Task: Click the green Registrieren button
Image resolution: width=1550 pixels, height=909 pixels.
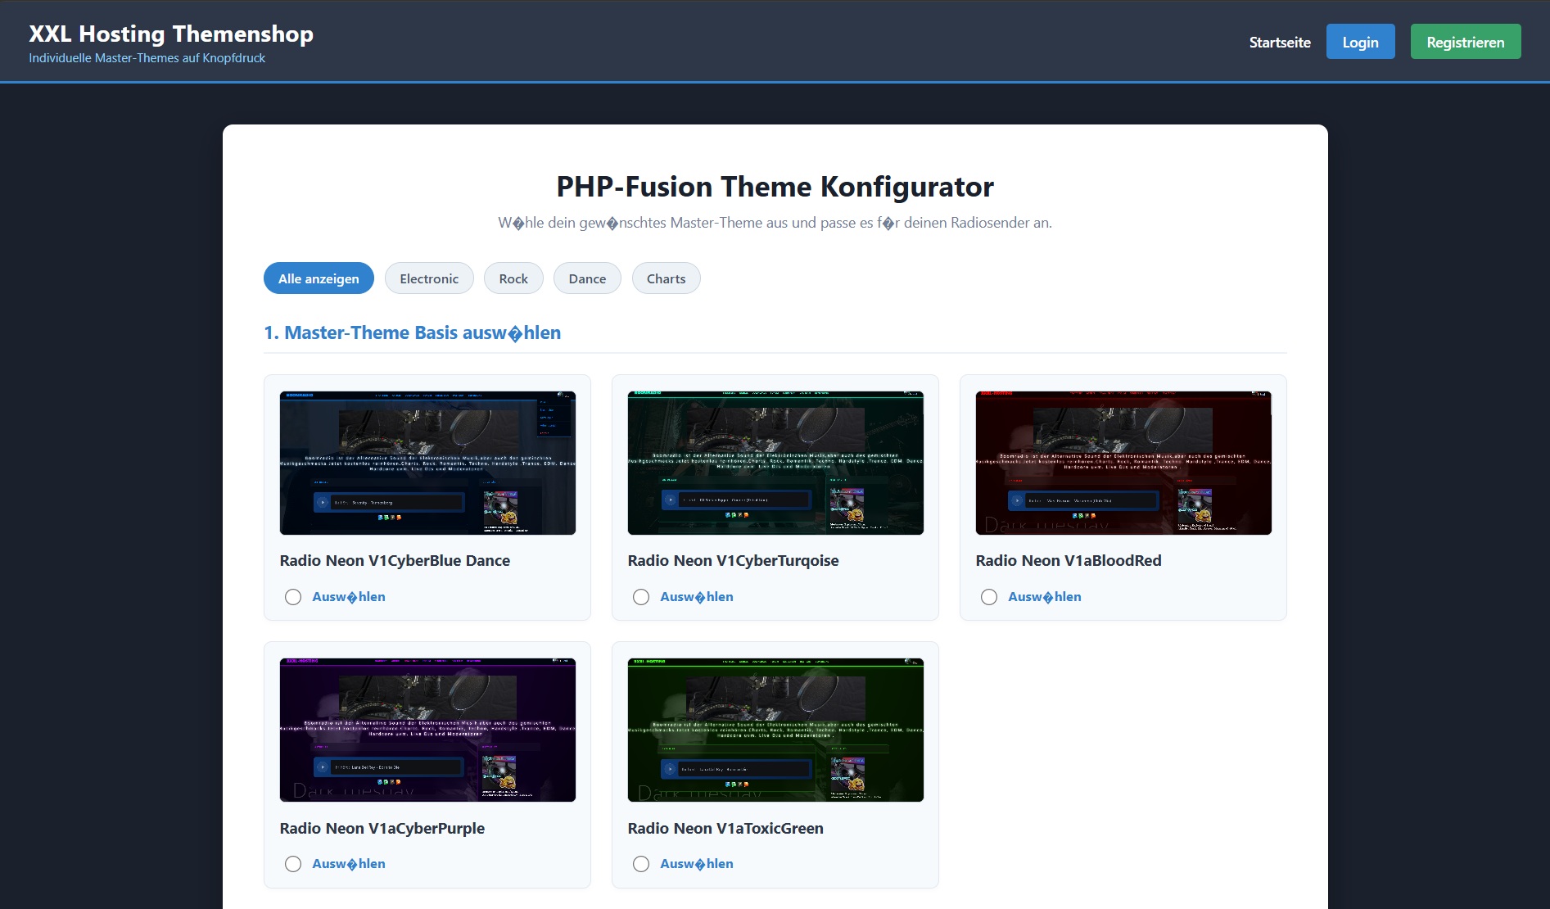Action: [x=1466, y=42]
